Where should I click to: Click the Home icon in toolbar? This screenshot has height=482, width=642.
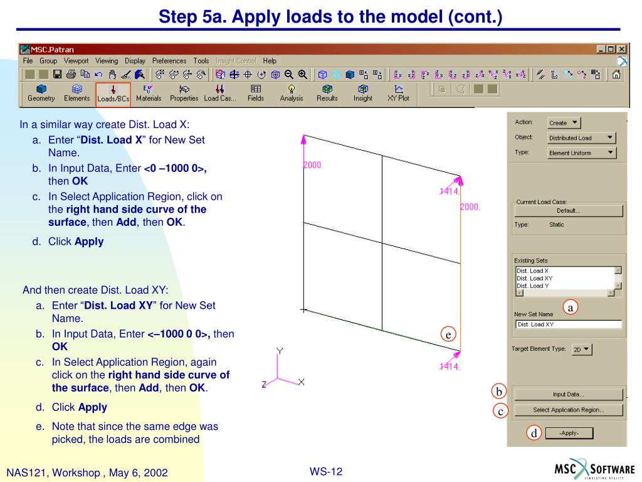point(616,74)
